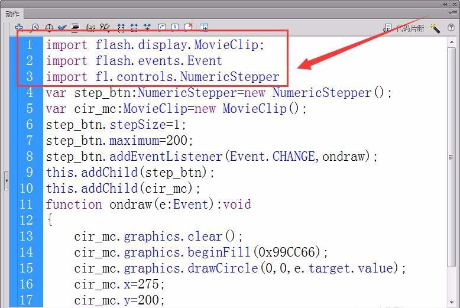Click line number 4 in gutter
Viewport: 460px width, 308px height.
[x=30, y=92]
